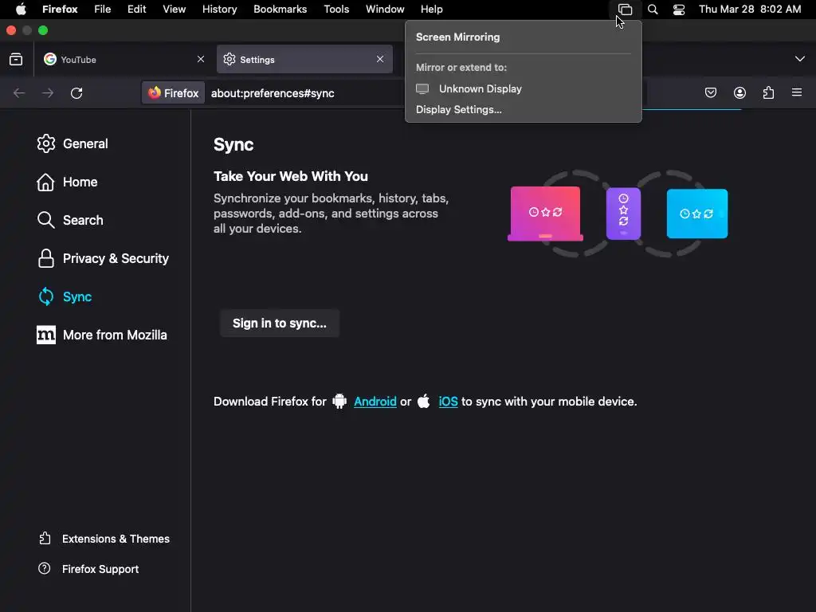Close the Settings tab
This screenshot has height=612, width=816.
pos(380,59)
